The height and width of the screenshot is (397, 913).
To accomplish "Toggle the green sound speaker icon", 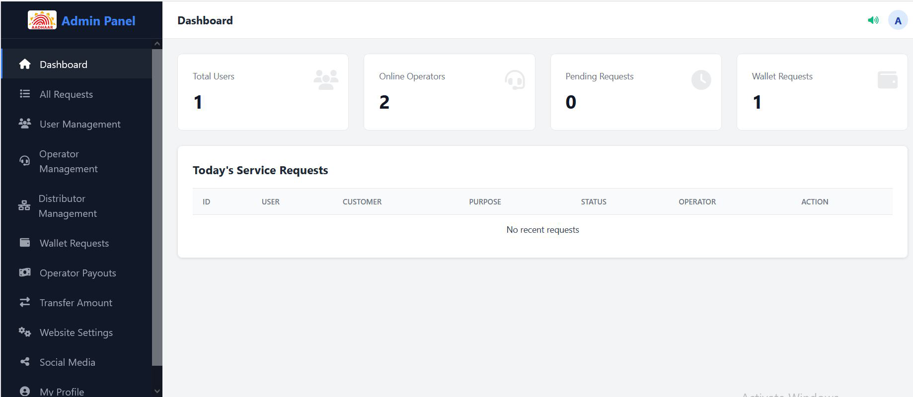I will point(873,20).
